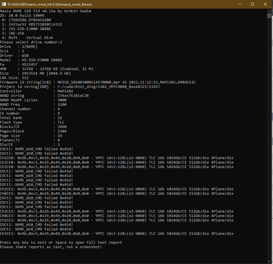The image size is (273, 264).
Task: Click 'Press any key to exit' prompt line
Action: (x=61, y=242)
